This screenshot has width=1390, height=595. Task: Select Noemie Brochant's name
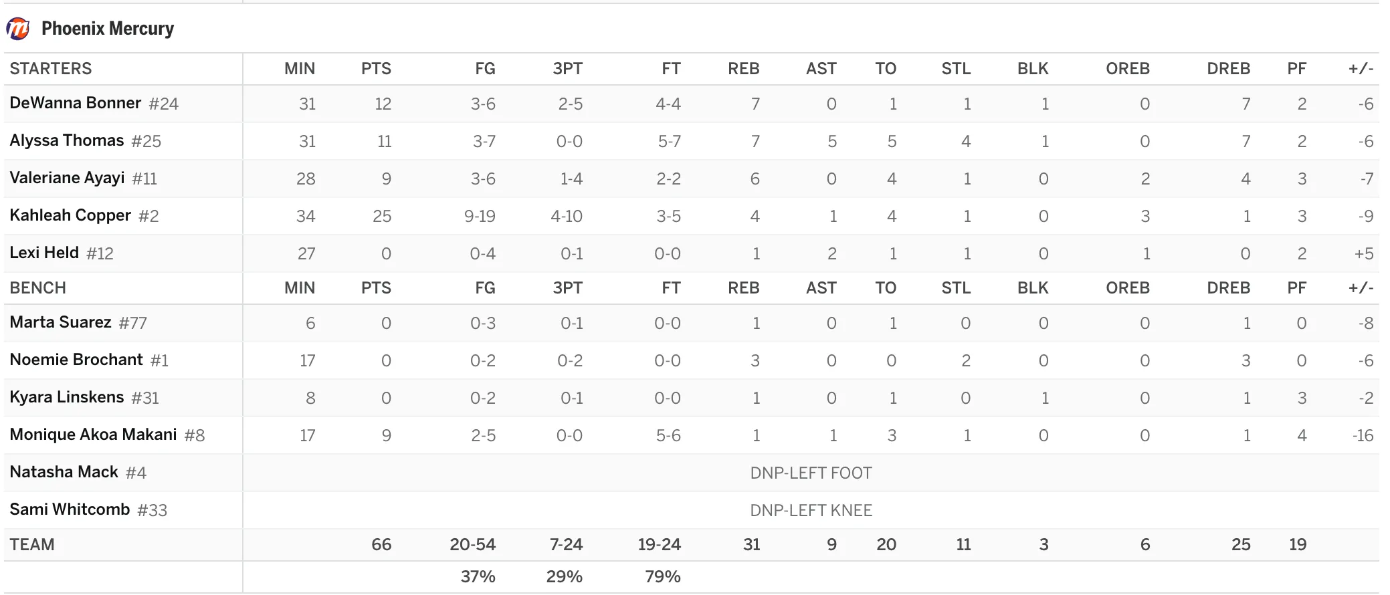(x=76, y=360)
